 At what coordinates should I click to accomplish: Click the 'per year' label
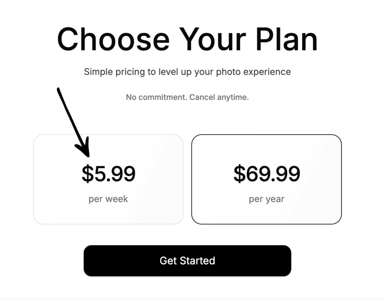click(x=267, y=199)
